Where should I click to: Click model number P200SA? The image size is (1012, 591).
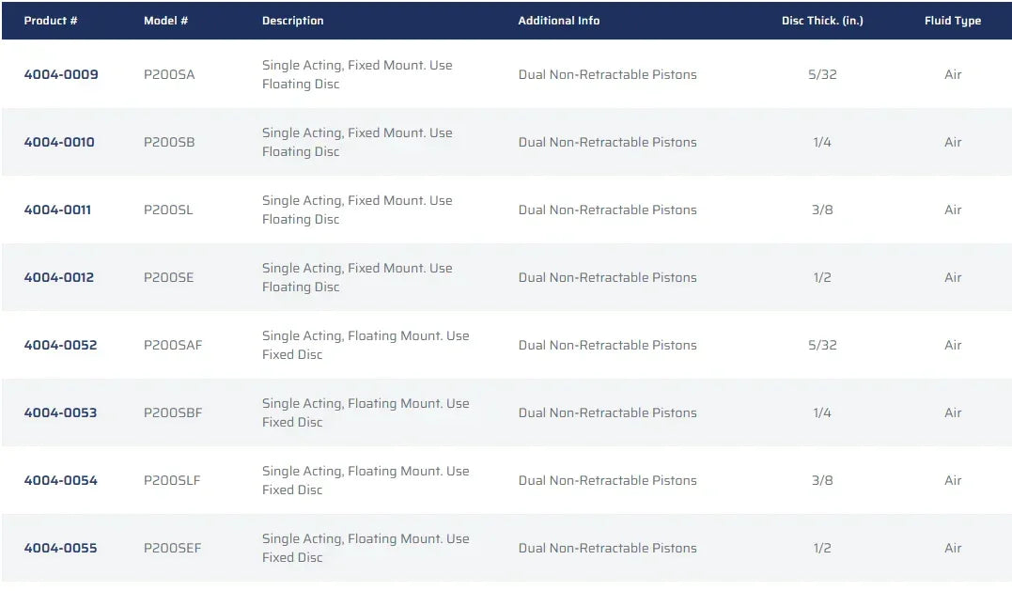[169, 75]
